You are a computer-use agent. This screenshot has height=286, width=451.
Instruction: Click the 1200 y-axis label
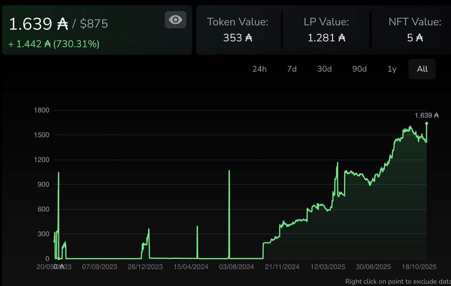[x=41, y=160]
